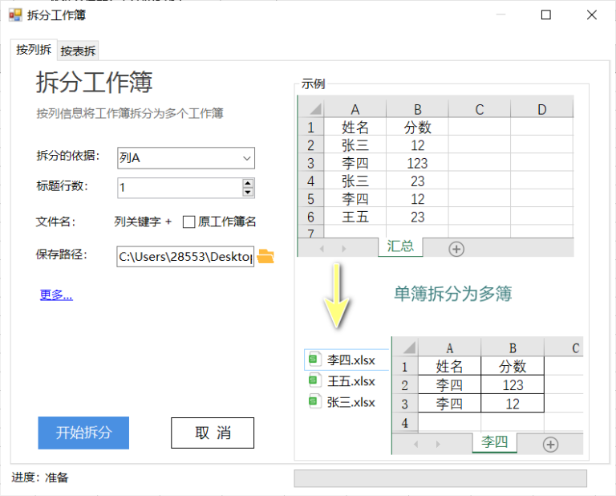
Task: Enable the 原工作簿名 checkbox
Action: 189,222
